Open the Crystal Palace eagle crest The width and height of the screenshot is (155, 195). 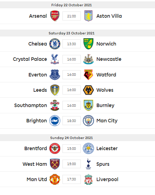tap(55, 59)
